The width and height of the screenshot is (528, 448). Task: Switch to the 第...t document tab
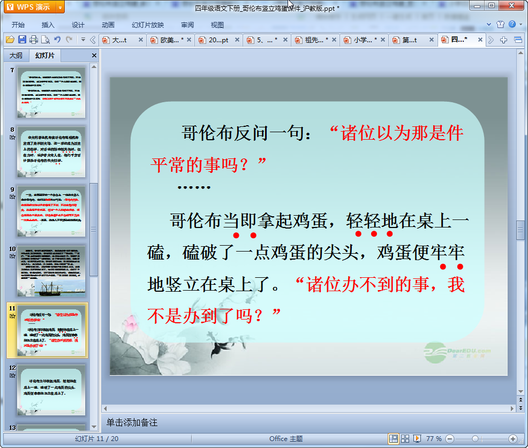tap(409, 40)
